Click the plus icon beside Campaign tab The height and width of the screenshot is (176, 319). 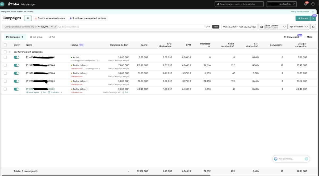click(22, 37)
